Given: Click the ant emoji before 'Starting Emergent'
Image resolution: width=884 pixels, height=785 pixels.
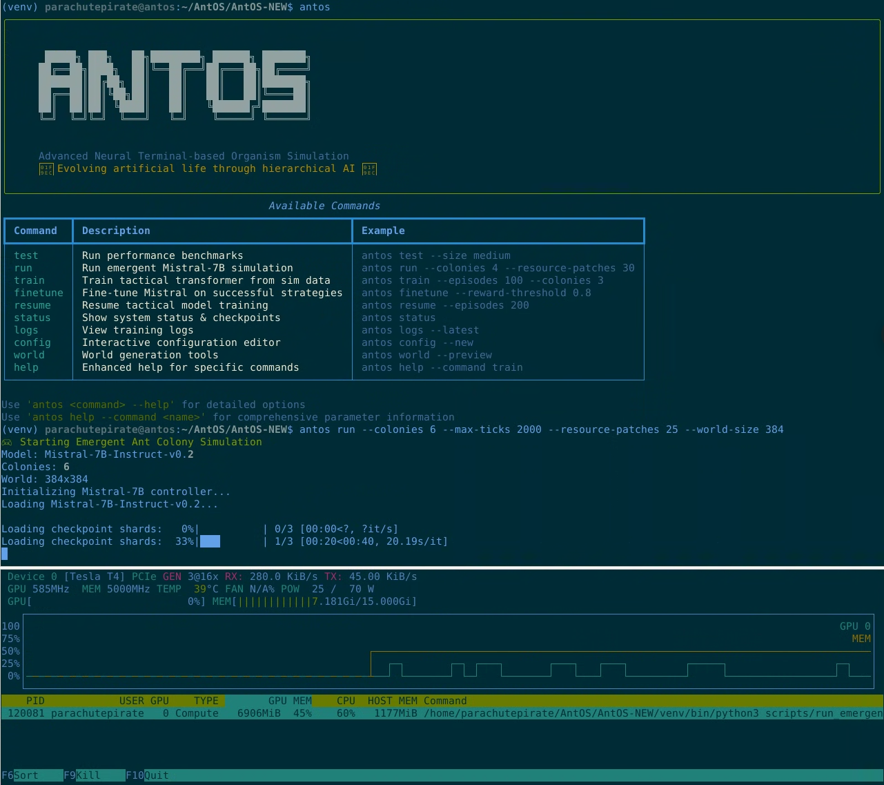Looking at the screenshot, I should (7, 442).
